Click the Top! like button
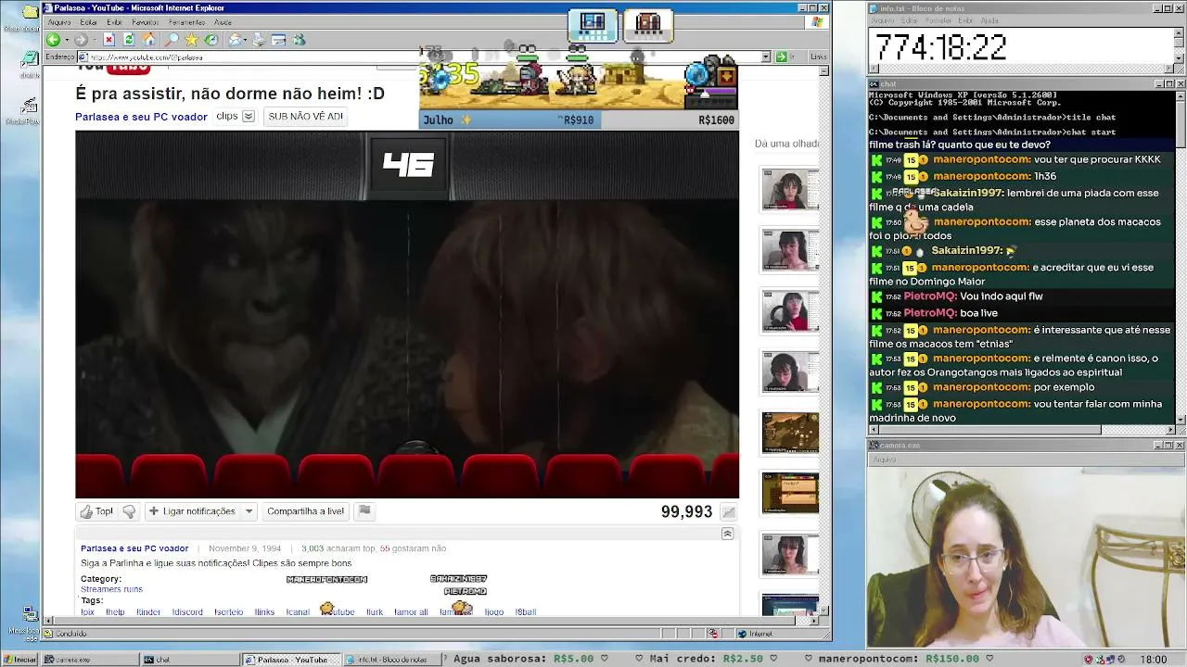Image resolution: width=1187 pixels, height=667 pixels. point(97,511)
